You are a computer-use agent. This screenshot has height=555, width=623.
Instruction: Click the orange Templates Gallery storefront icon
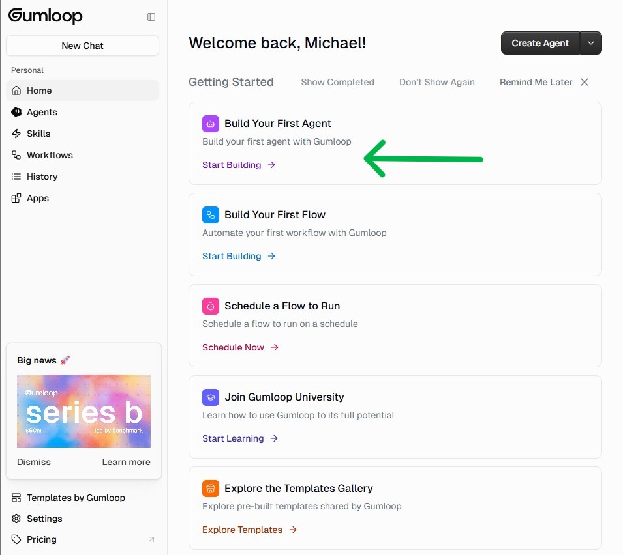tap(211, 488)
